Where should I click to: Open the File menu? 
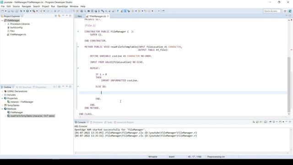point(3,6)
